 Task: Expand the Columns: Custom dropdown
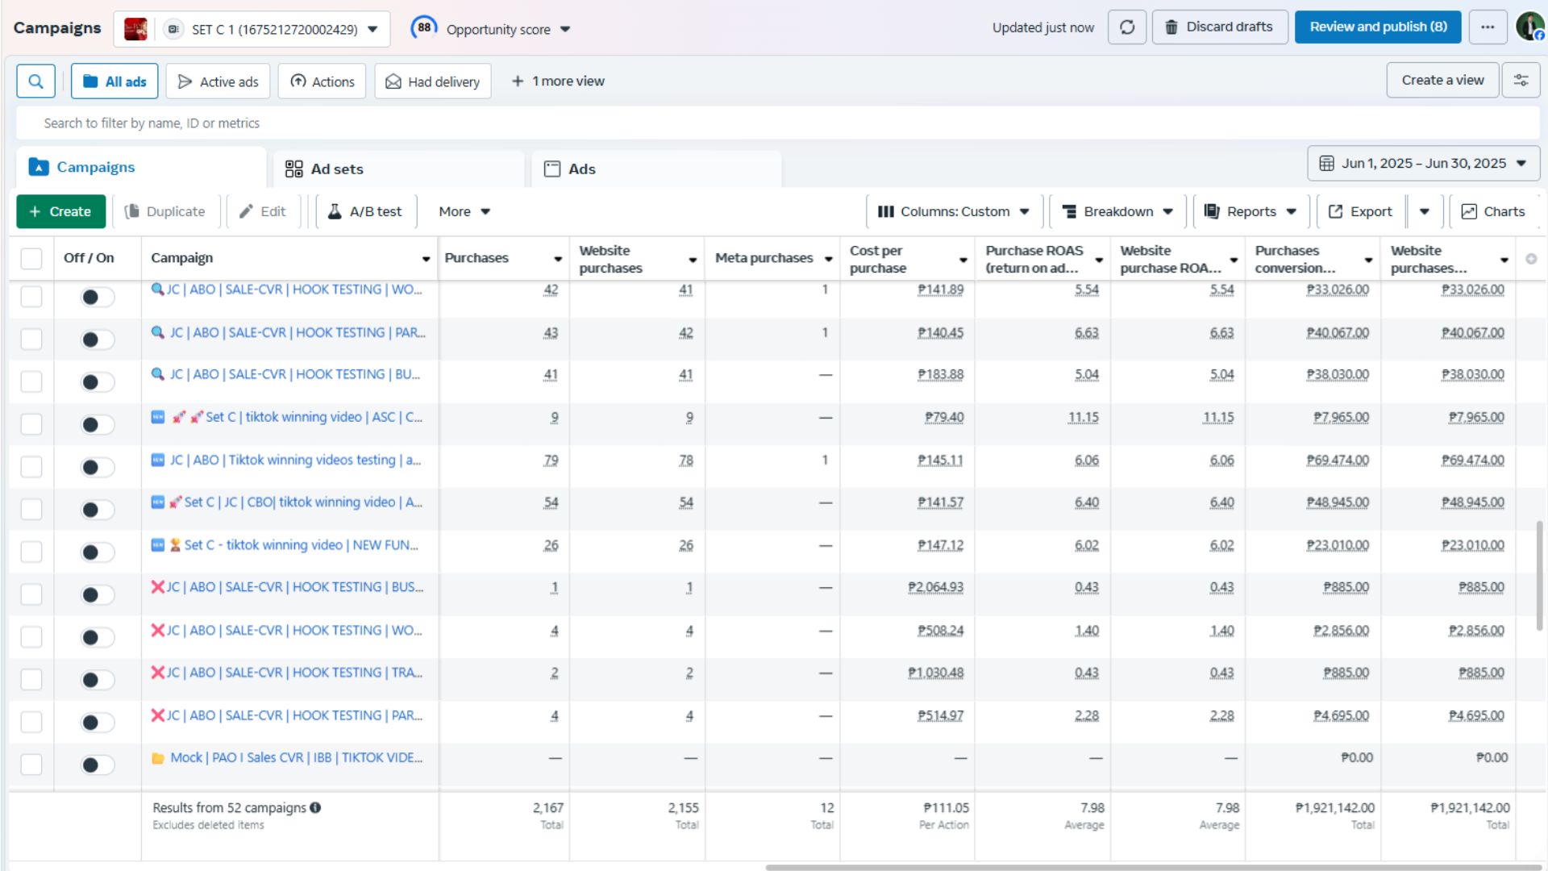pos(955,211)
